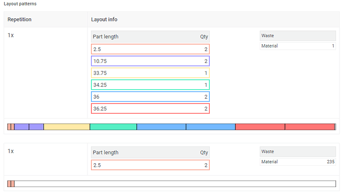
Task: Select the 2.5 part length row in first layout
Action: coord(150,49)
